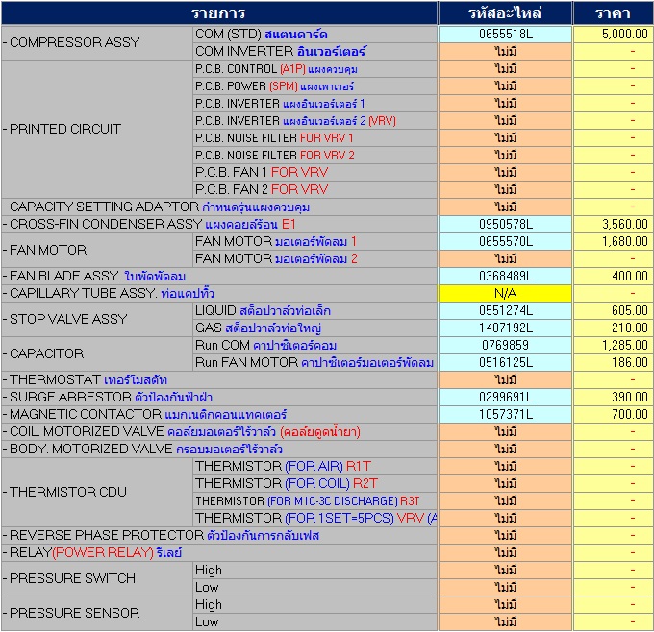Select part code 0368489L
This screenshot has height=632, width=654.
point(505,277)
